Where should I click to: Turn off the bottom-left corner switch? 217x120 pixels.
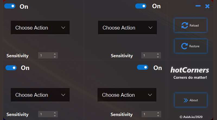point(11,68)
